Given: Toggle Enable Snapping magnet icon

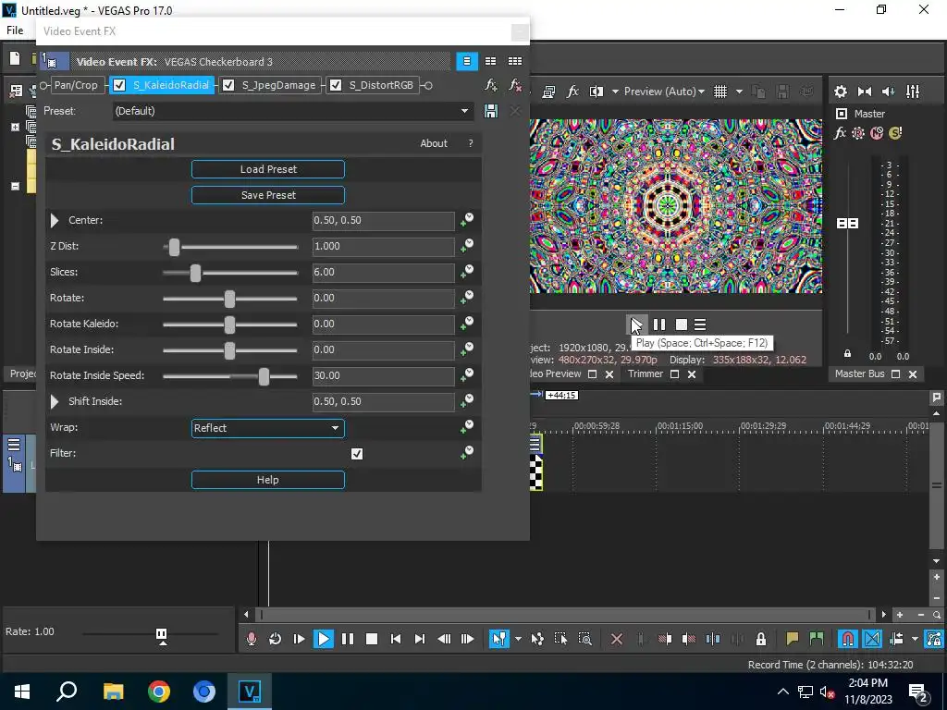Looking at the screenshot, I should pyautogui.click(x=848, y=639).
